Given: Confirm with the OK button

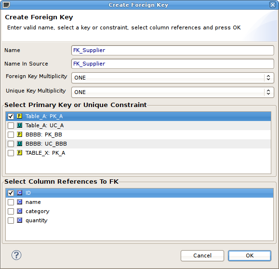Looking at the screenshot, I should coord(250,256).
